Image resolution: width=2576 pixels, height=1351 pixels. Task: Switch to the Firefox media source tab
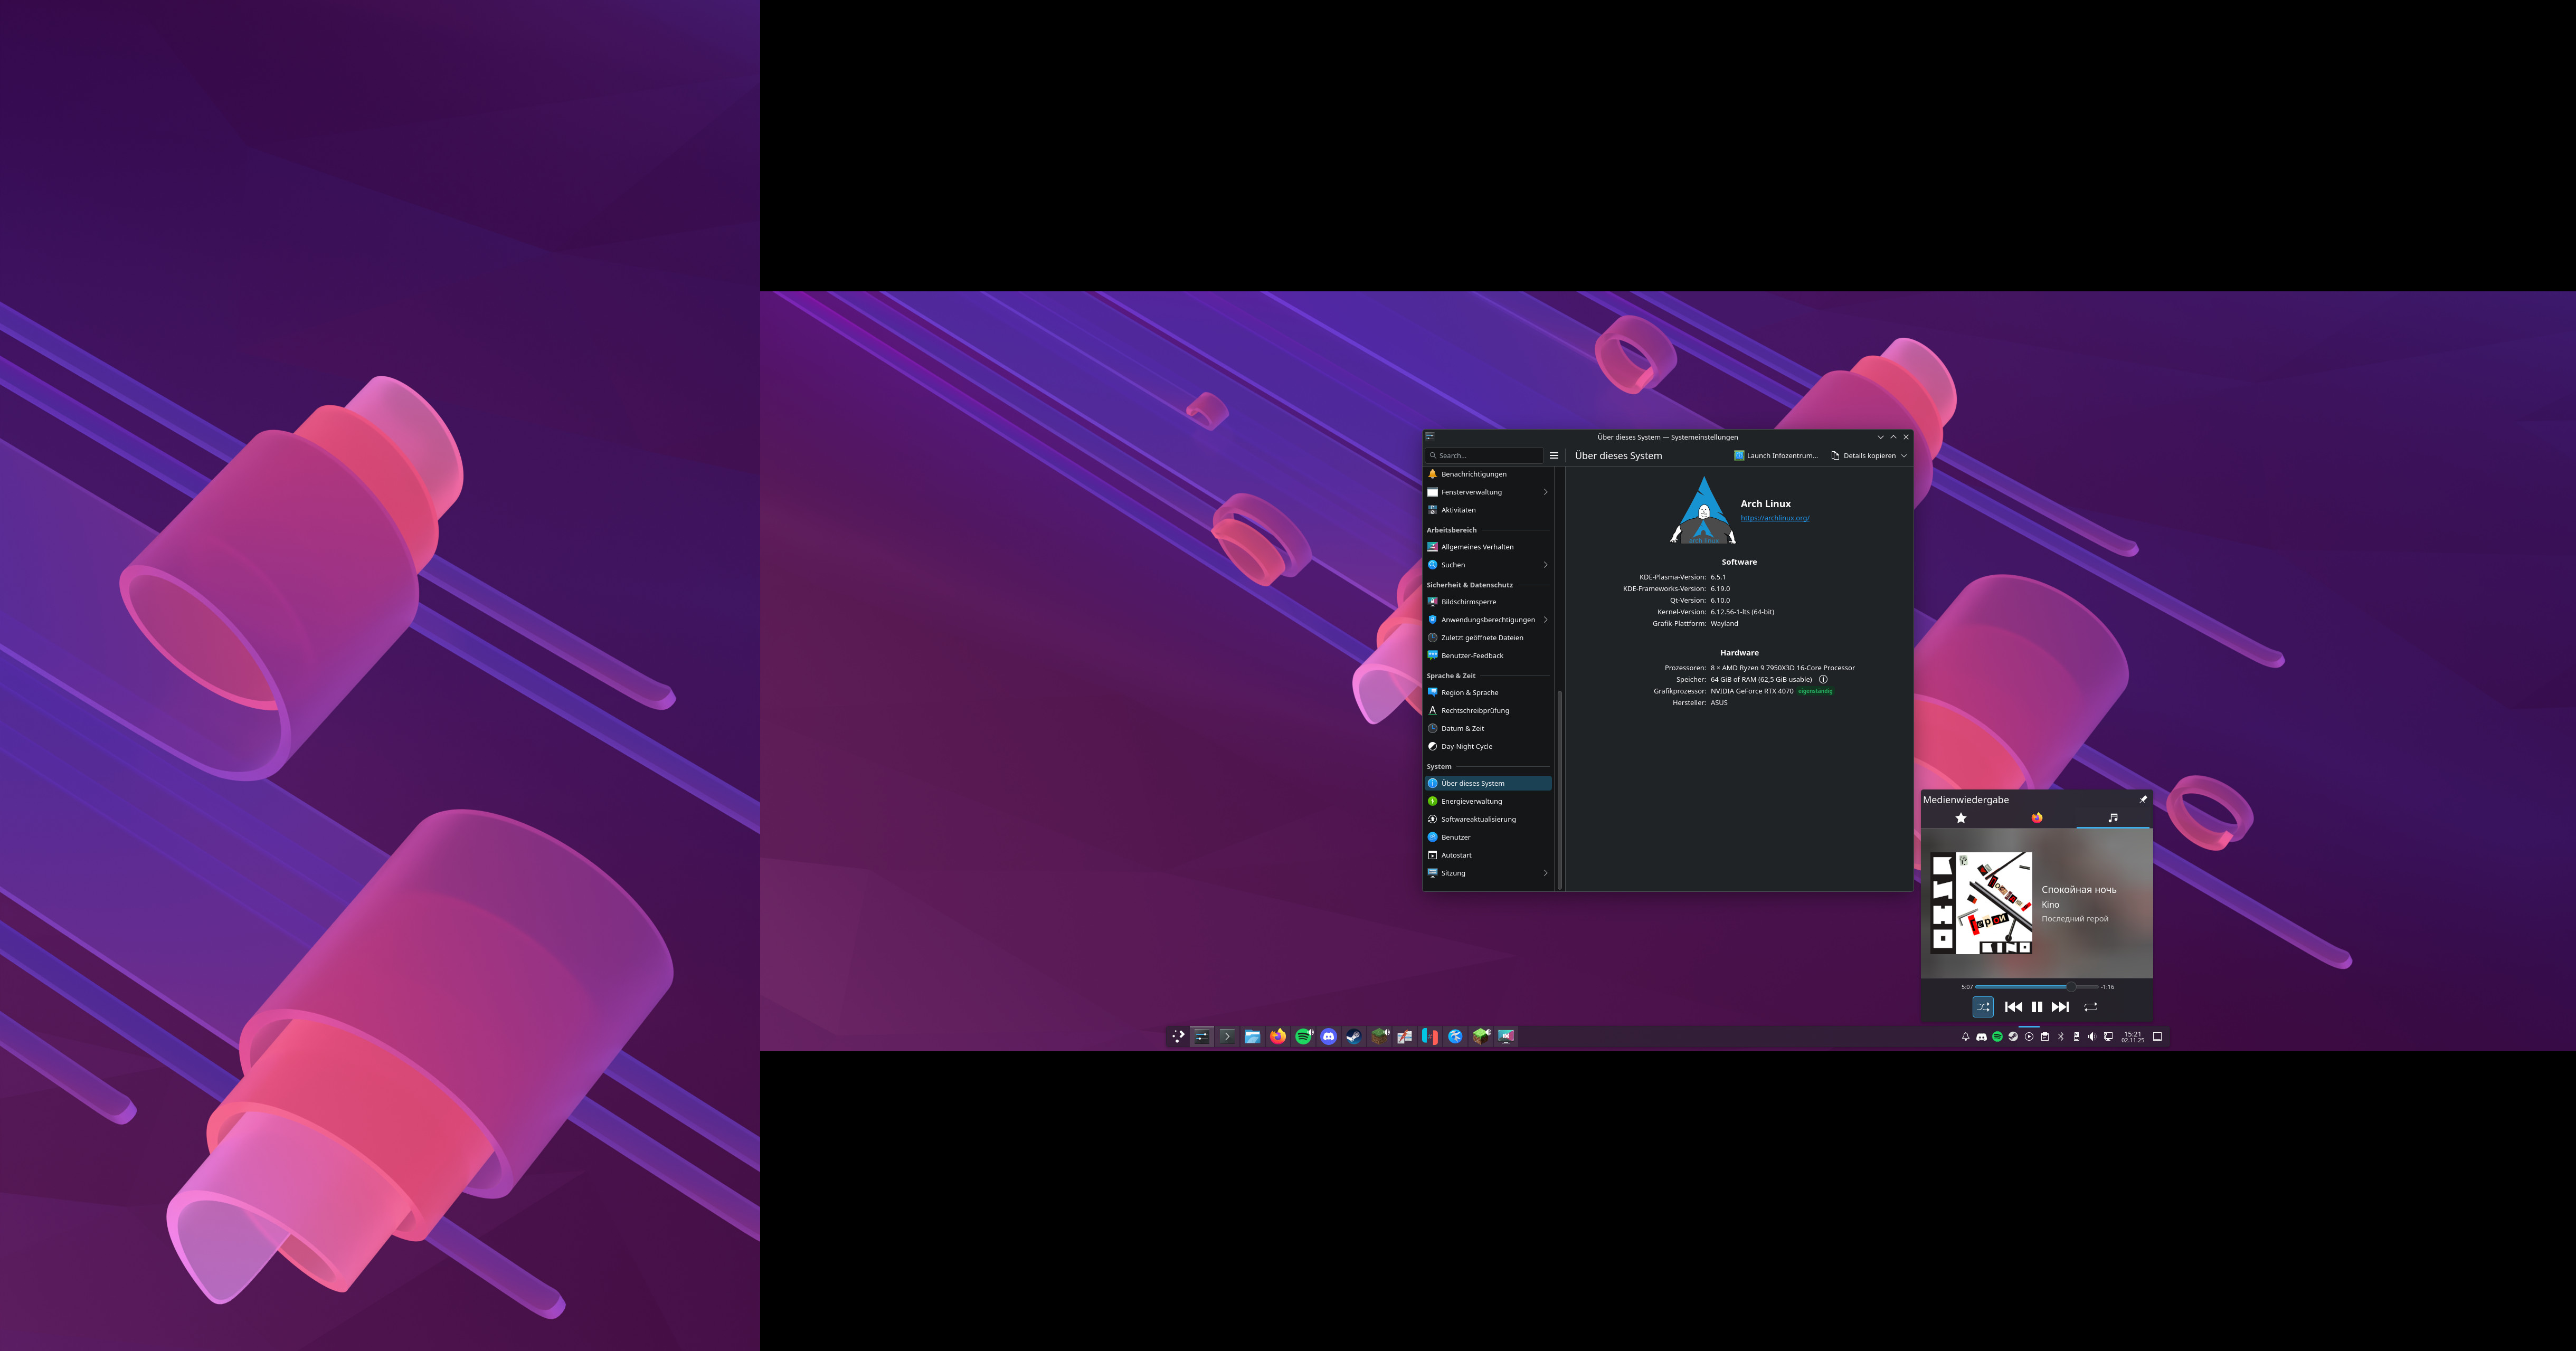coord(2036,818)
